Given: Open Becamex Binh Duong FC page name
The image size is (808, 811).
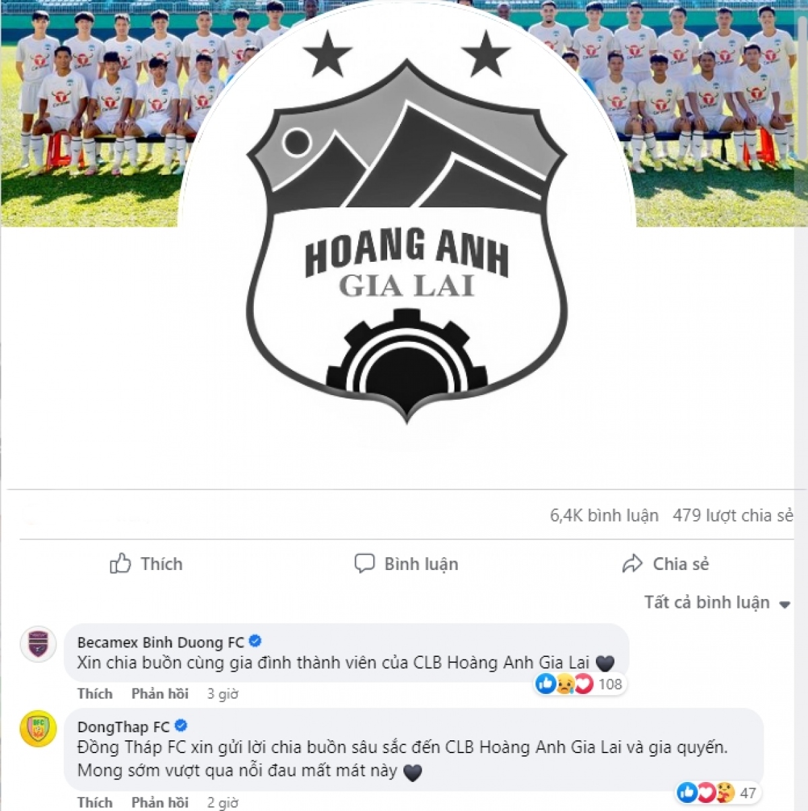Looking at the screenshot, I should tap(161, 642).
